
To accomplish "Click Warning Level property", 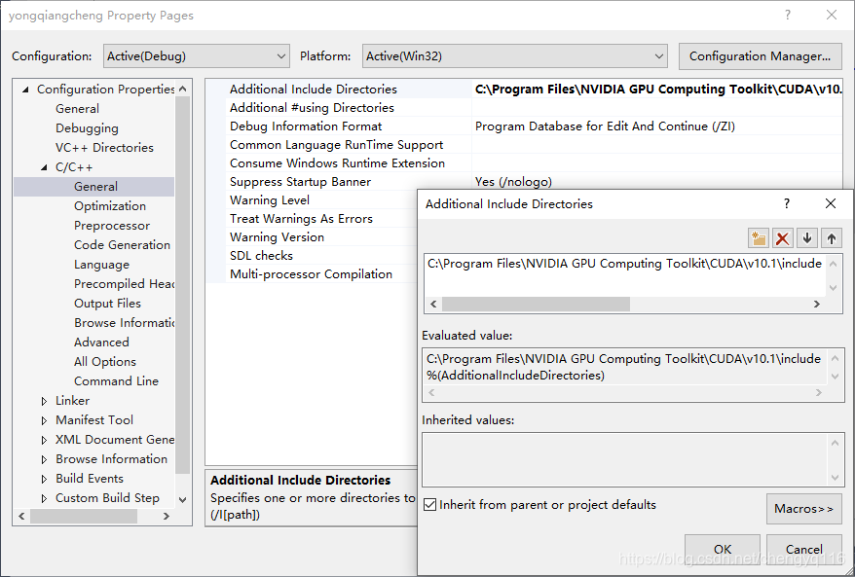I will coord(270,200).
